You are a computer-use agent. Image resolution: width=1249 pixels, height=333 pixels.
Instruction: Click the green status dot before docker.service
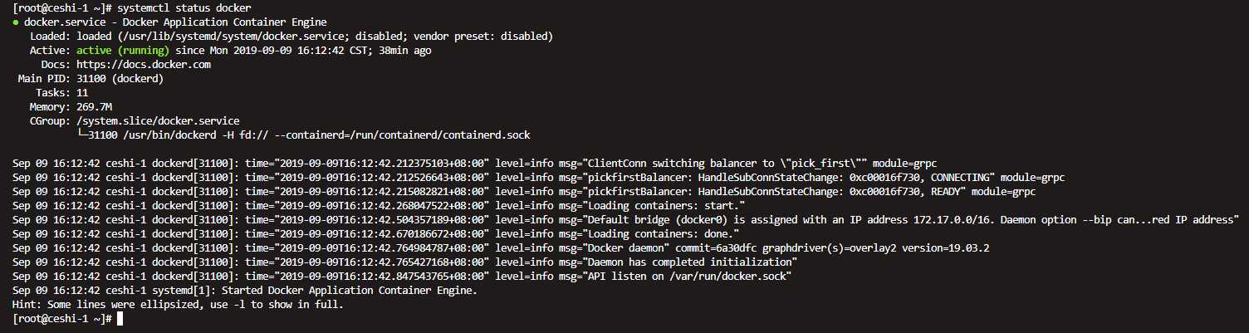(17, 22)
